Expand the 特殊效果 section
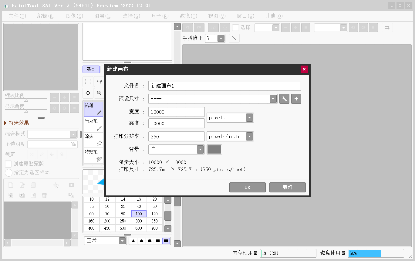The image size is (415, 261). tap(17, 123)
